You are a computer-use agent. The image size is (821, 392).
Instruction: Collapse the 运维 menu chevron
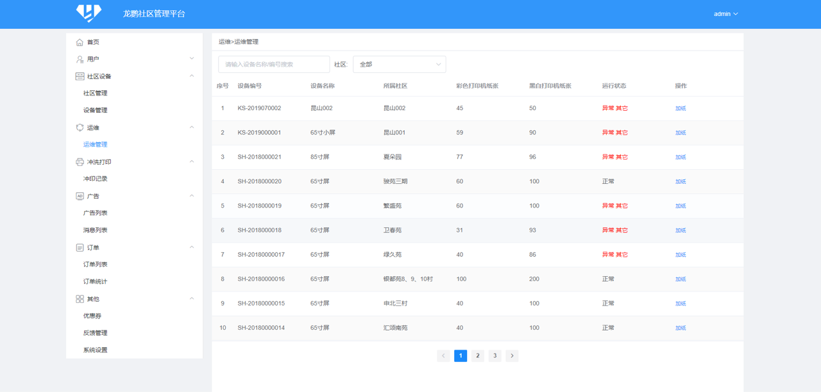click(x=192, y=127)
